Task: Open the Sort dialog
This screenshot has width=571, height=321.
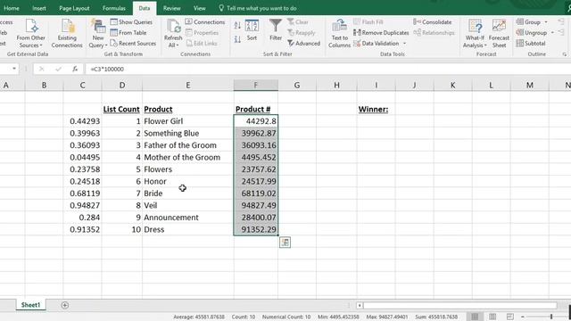Action: (252, 30)
